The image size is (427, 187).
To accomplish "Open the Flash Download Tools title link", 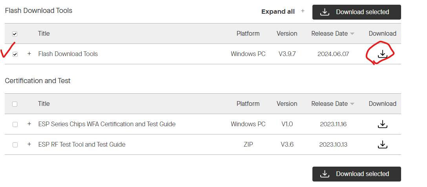I will [68, 54].
